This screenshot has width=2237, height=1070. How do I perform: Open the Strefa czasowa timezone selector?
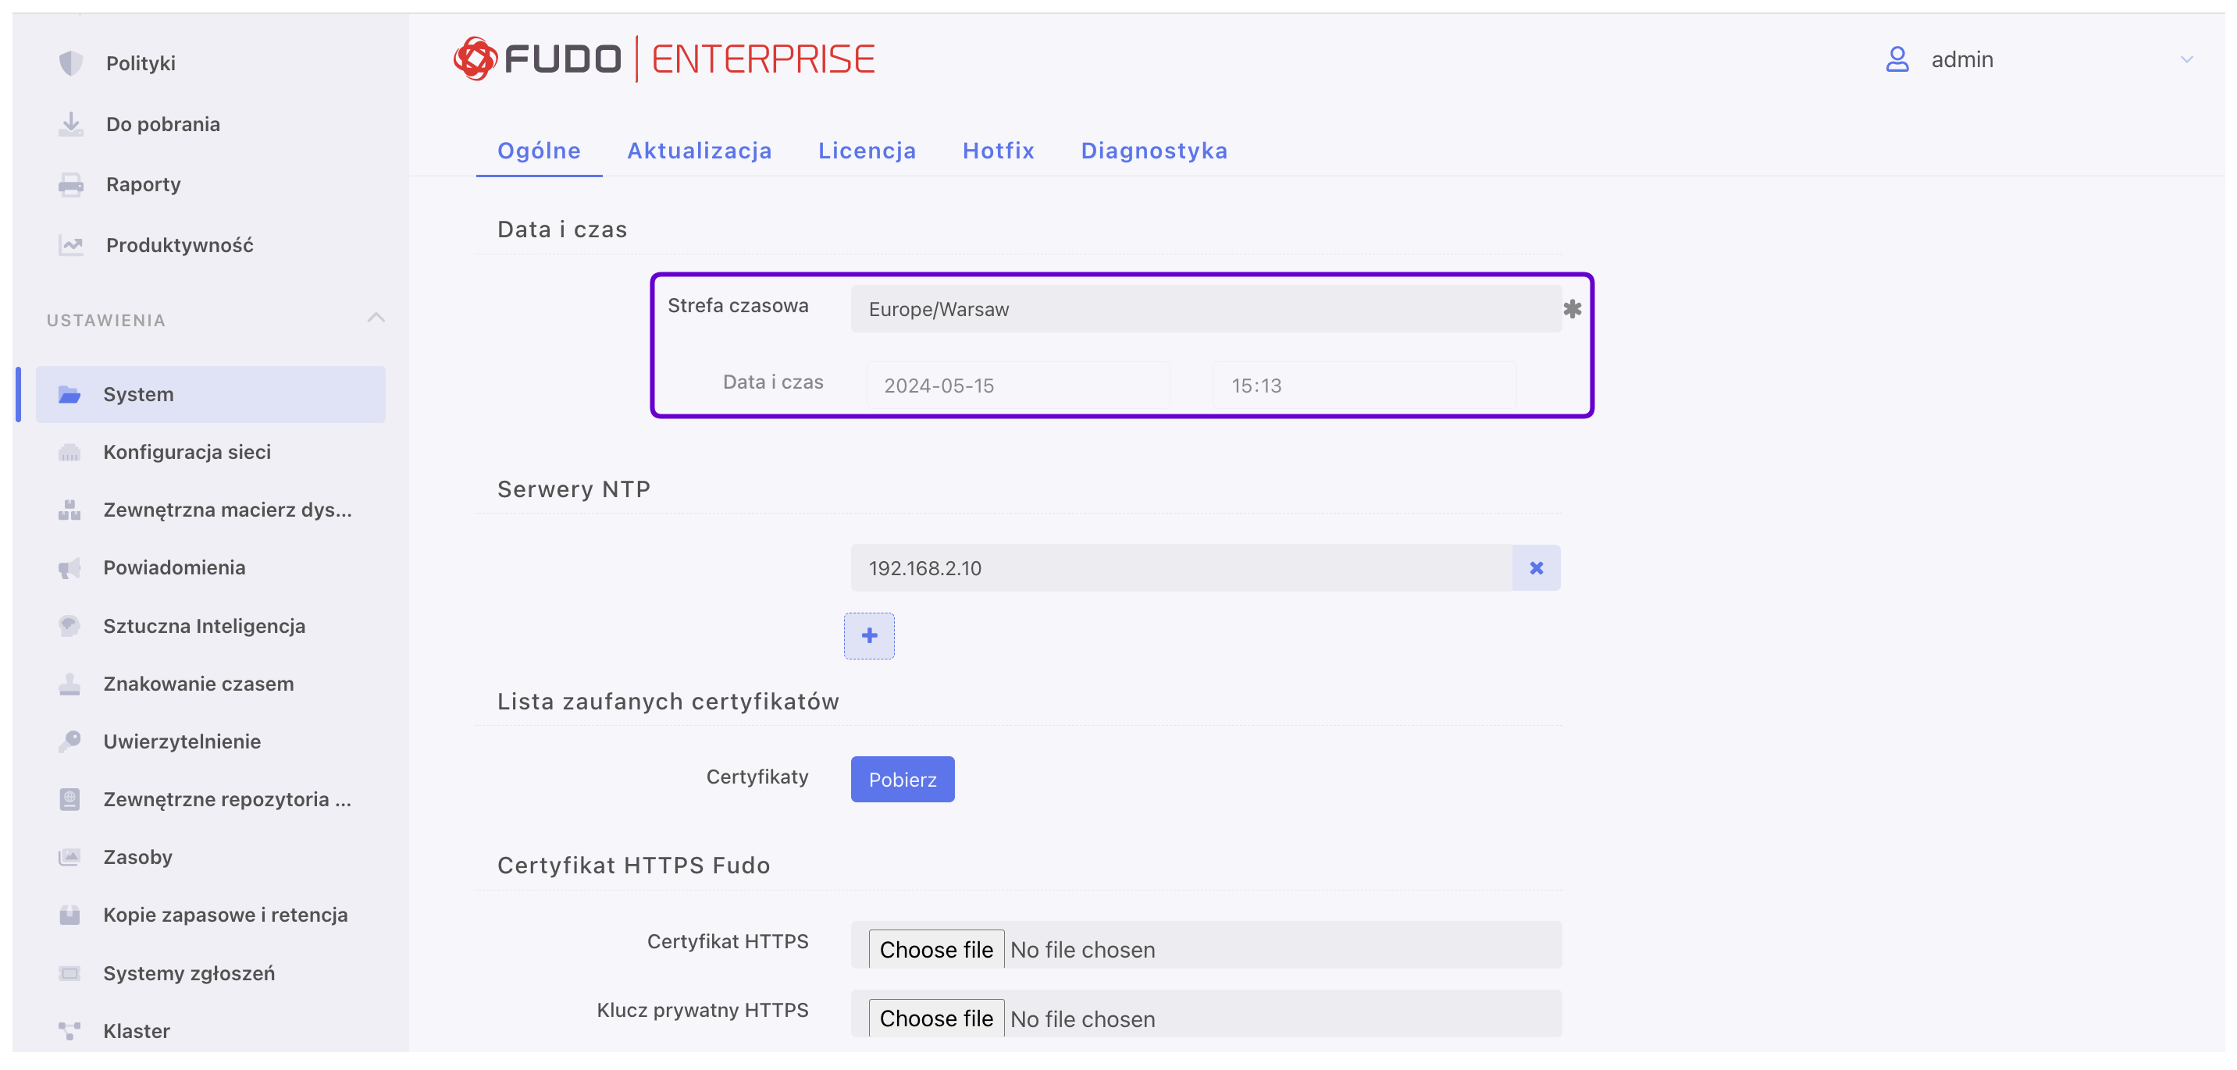[1205, 309]
